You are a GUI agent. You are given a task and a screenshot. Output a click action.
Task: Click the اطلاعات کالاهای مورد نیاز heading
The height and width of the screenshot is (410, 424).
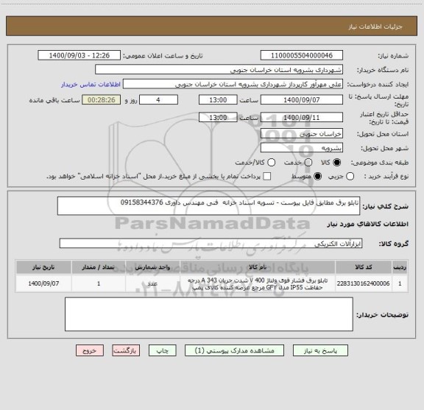coord(368,224)
